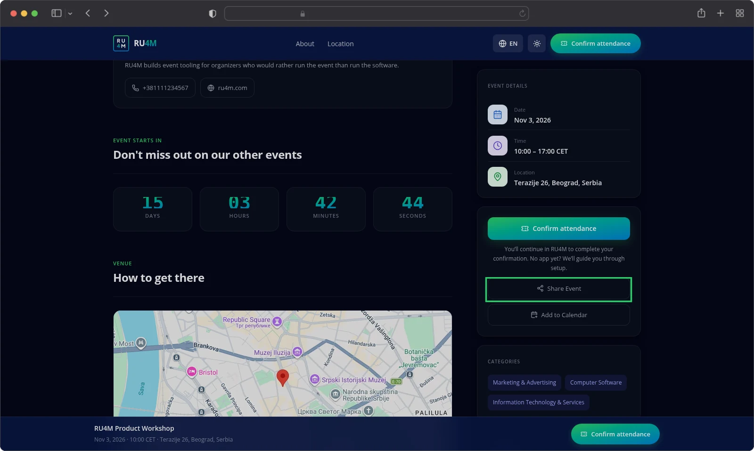Select Information Technology & Services tag
Viewport: 754px width, 451px height.
pyautogui.click(x=539, y=402)
